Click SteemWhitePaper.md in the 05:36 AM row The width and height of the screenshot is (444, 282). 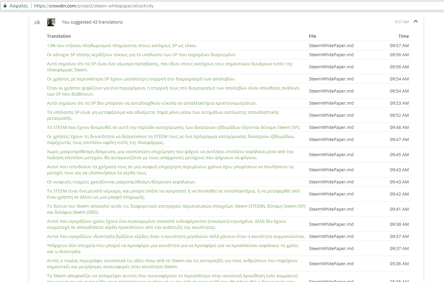click(331, 263)
